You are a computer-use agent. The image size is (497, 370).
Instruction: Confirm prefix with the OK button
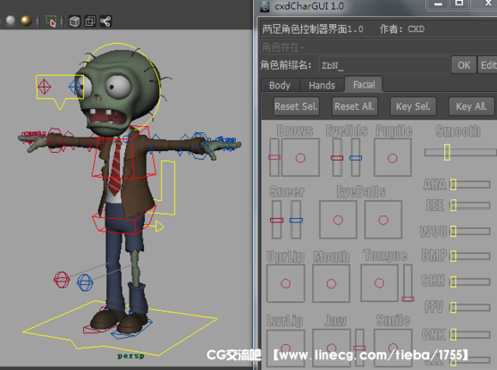[464, 65]
